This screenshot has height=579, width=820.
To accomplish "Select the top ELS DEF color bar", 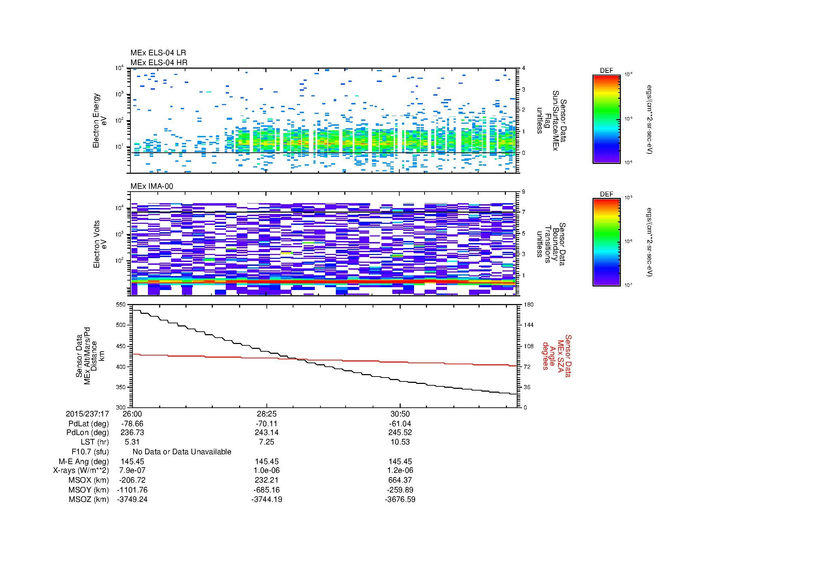I will click(x=606, y=119).
